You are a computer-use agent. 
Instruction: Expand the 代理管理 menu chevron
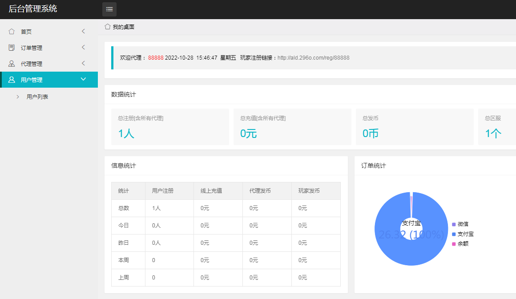coord(83,63)
